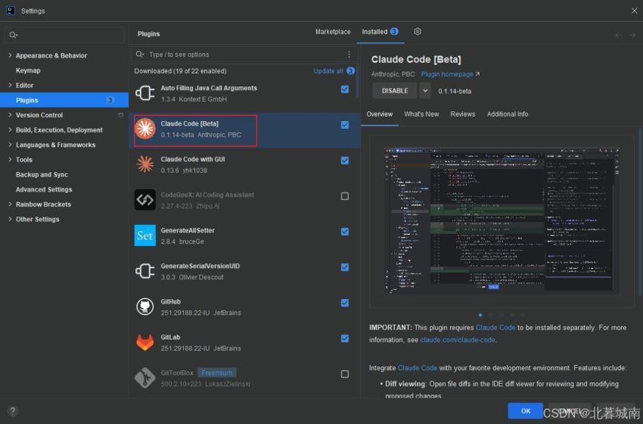643x424 pixels.
Task: Click the Claude Code plugin screenshot preview
Action: [x=502, y=221]
